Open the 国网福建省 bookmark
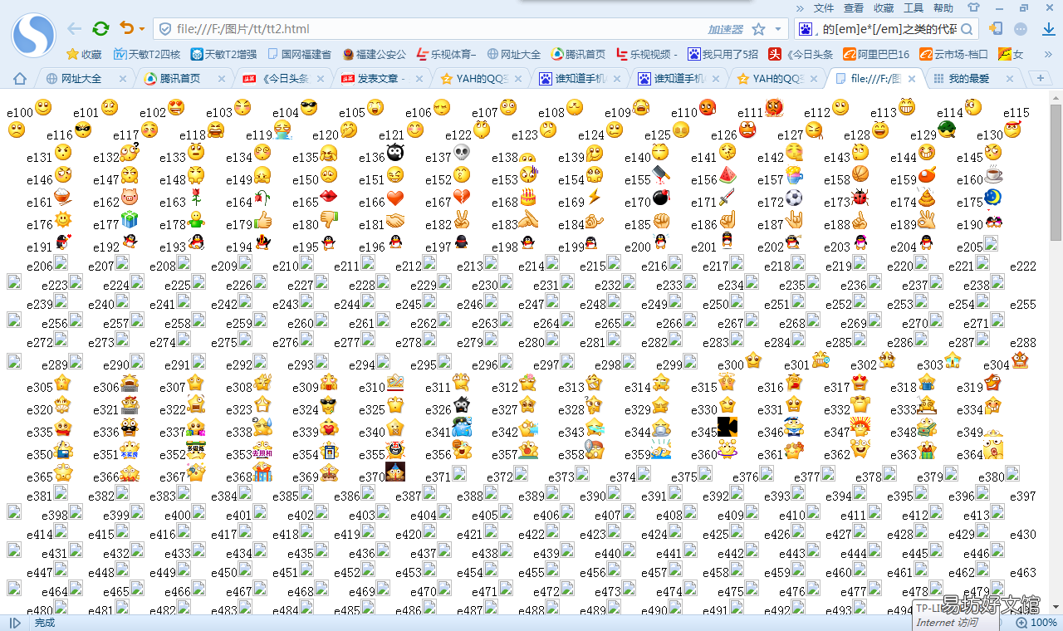Viewport: 1063px width, 631px height. pos(299,55)
